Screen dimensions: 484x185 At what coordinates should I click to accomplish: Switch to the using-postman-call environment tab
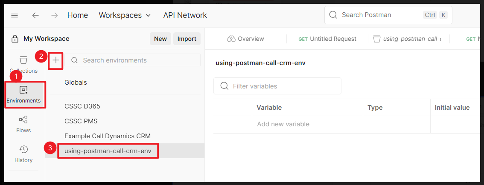pos(407,39)
